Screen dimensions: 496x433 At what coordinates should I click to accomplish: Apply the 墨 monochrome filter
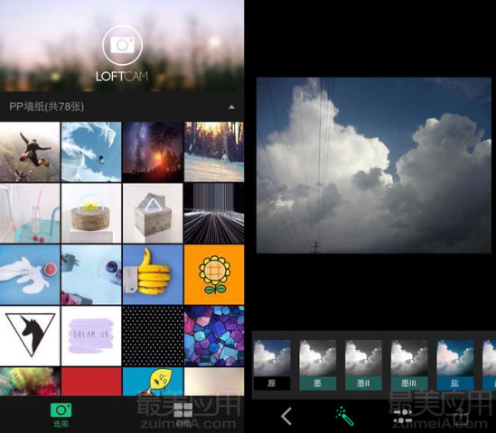(x=318, y=365)
